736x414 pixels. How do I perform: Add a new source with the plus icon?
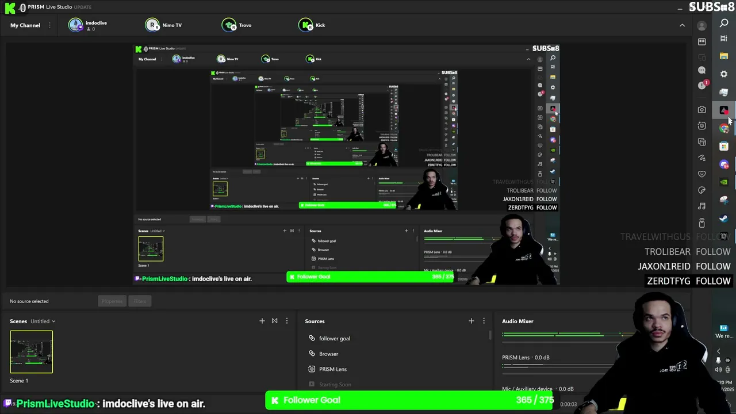[471, 321]
